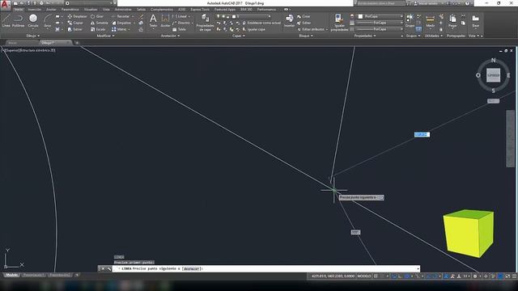Toggle snap mode in status bar
The width and height of the screenshot is (518, 291).
click(x=382, y=276)
